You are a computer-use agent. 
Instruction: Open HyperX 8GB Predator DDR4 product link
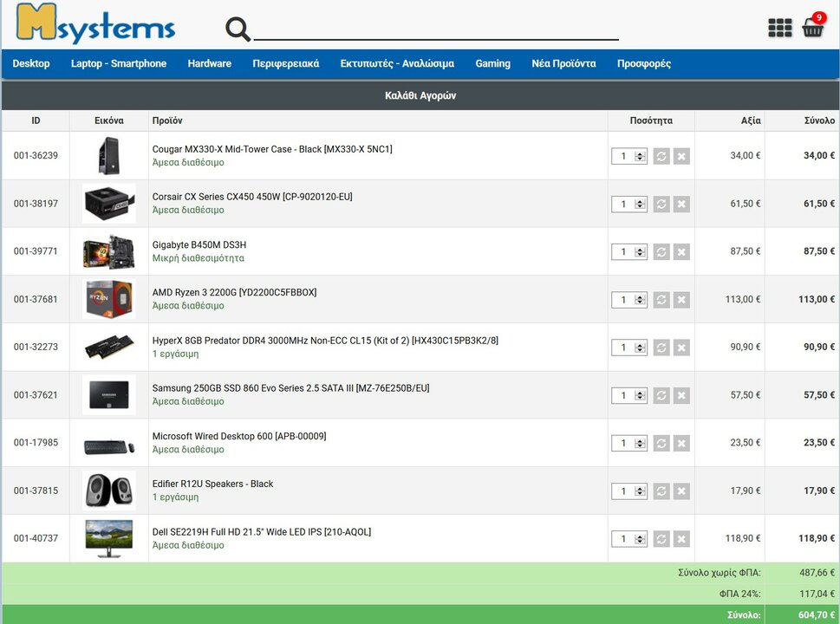(x=325, y=340)
